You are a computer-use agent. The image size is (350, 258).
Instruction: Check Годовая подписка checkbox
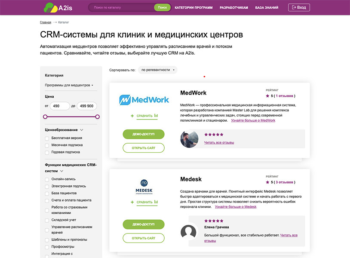(47, 153)
